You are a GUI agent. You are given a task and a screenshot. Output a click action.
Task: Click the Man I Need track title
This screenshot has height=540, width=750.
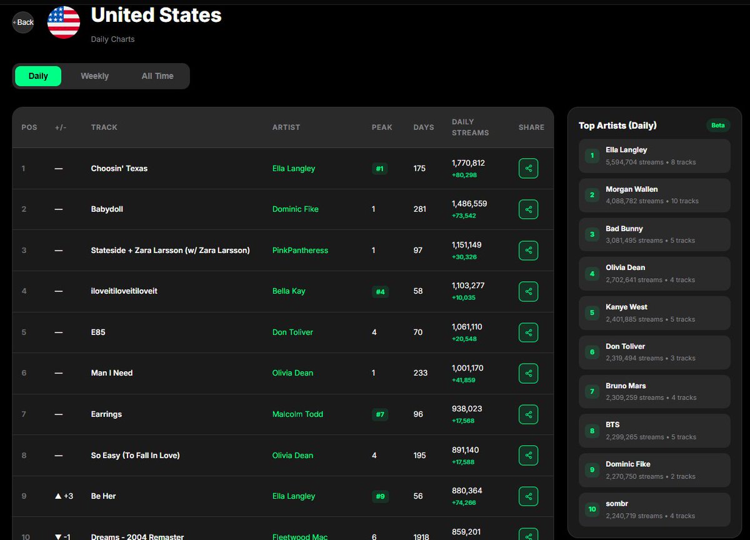[112, 373]
